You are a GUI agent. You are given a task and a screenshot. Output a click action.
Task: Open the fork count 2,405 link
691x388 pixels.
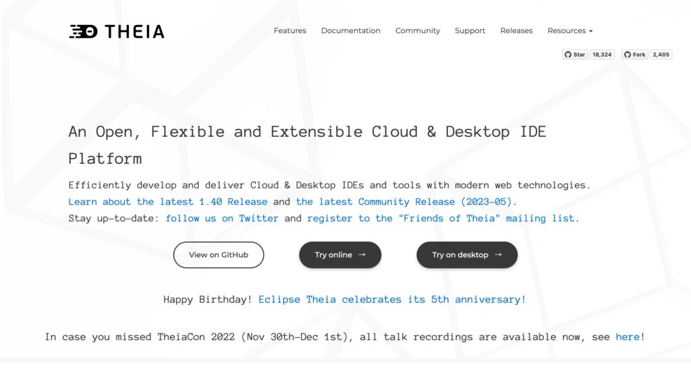coord(661,55)
